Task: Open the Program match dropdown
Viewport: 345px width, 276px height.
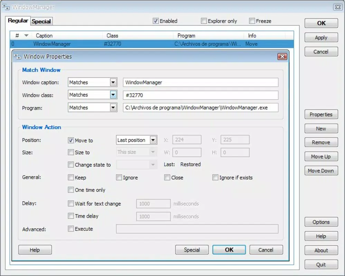Action: 113,108
